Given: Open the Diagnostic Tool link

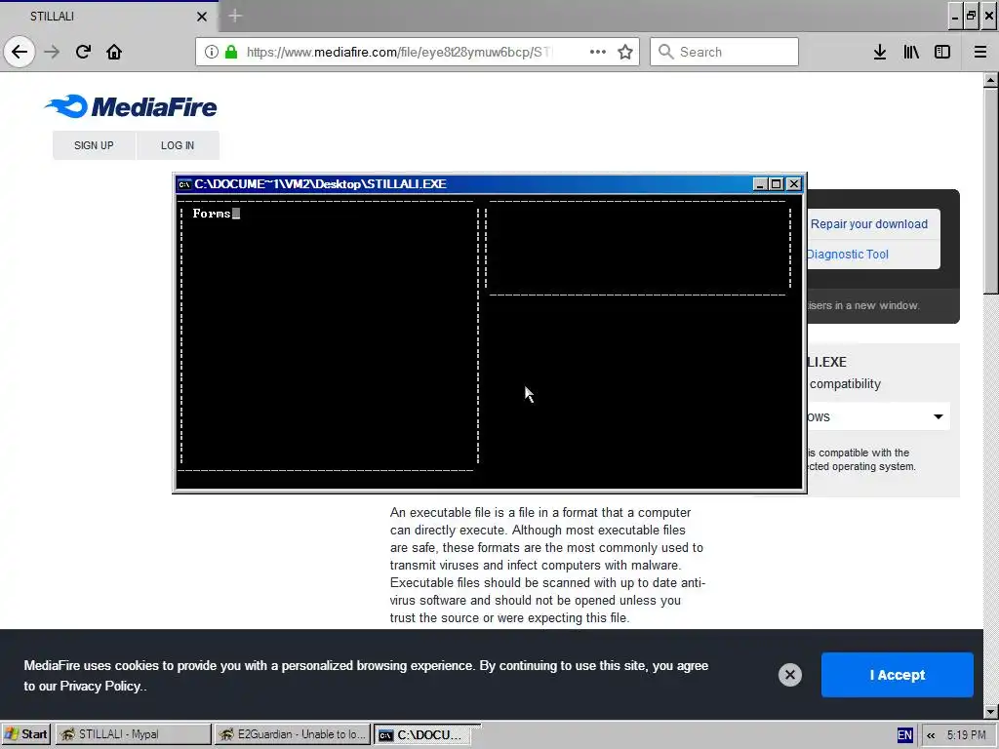Looking at the screenshot, I should click(x=848, y=255).
